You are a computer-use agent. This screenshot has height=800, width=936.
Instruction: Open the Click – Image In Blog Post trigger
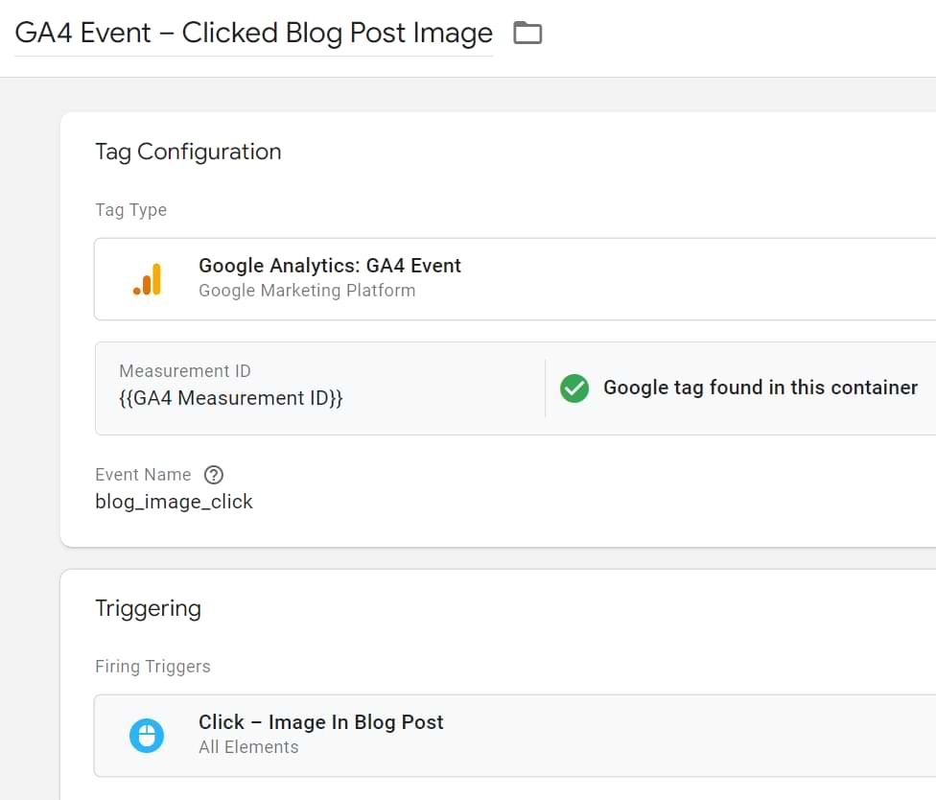320,722
